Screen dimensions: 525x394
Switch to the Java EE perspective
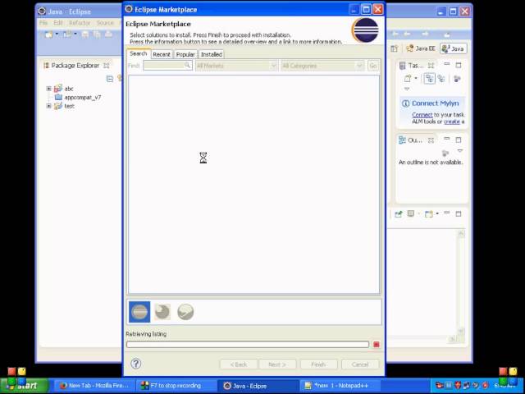tap(421, 49)
